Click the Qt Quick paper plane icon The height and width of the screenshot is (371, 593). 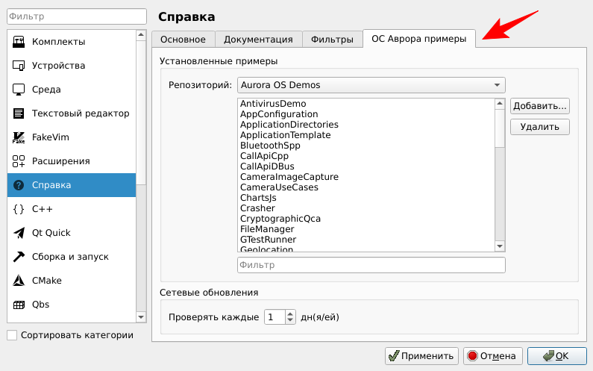[x=19, y=233]
